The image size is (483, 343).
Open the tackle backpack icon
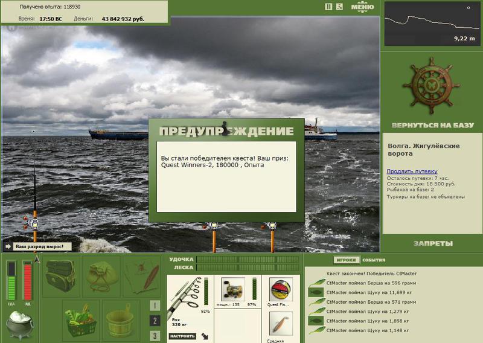[x=61, y=276]
